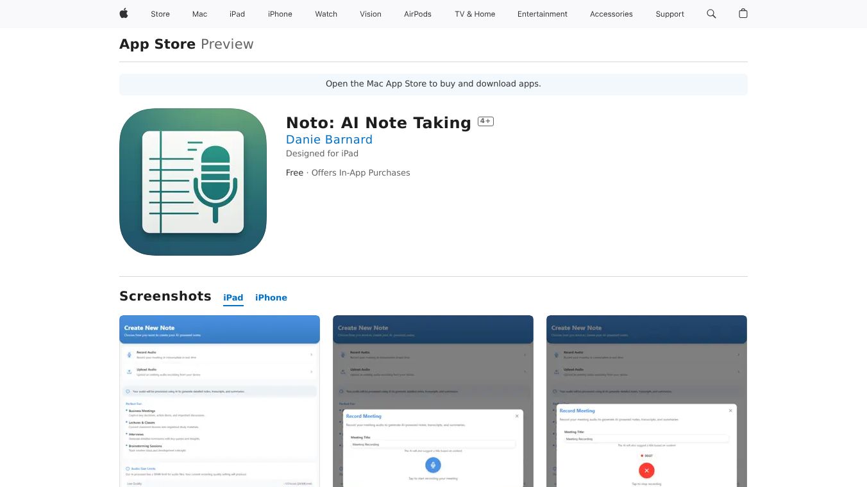Close the Record Meeting dialog in third screenshot
867x487 pixels.
(x=730, y=410)
